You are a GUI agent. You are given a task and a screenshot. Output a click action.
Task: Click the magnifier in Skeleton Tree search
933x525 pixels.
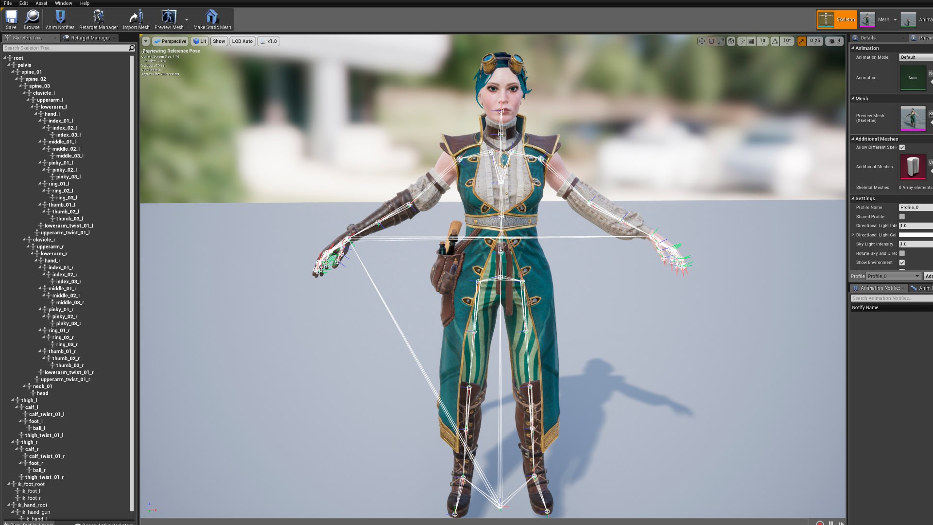pos(131,48)
